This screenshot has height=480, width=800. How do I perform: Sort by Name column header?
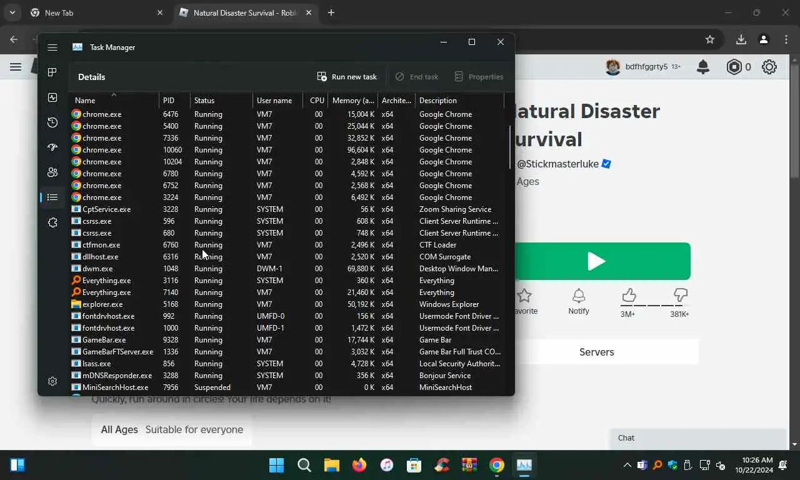click(x=114, y=100)
